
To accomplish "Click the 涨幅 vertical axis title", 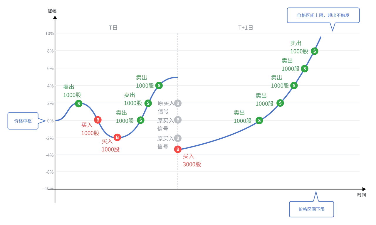I will (x=52, y=11).
